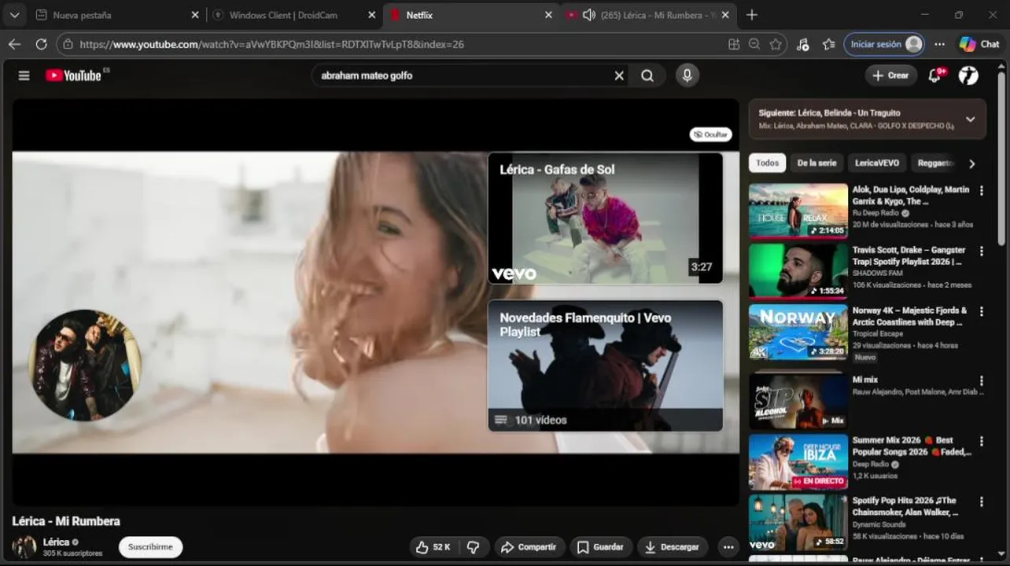This screenshot has height=566, width=1010.
Task: Open the YouTube hamburger guide menu
Action: click(24, 75)
